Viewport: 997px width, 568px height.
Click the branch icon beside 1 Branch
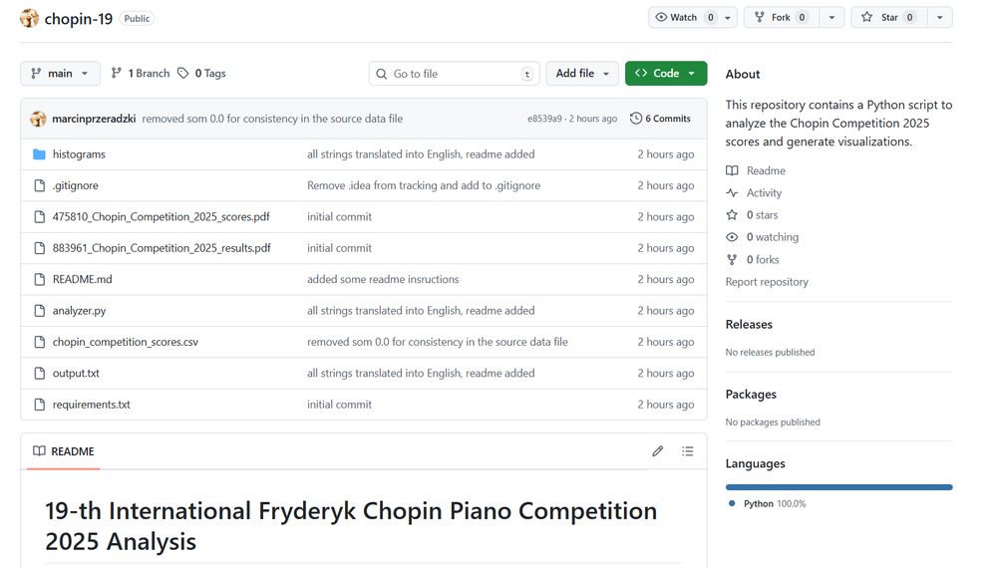117,74
